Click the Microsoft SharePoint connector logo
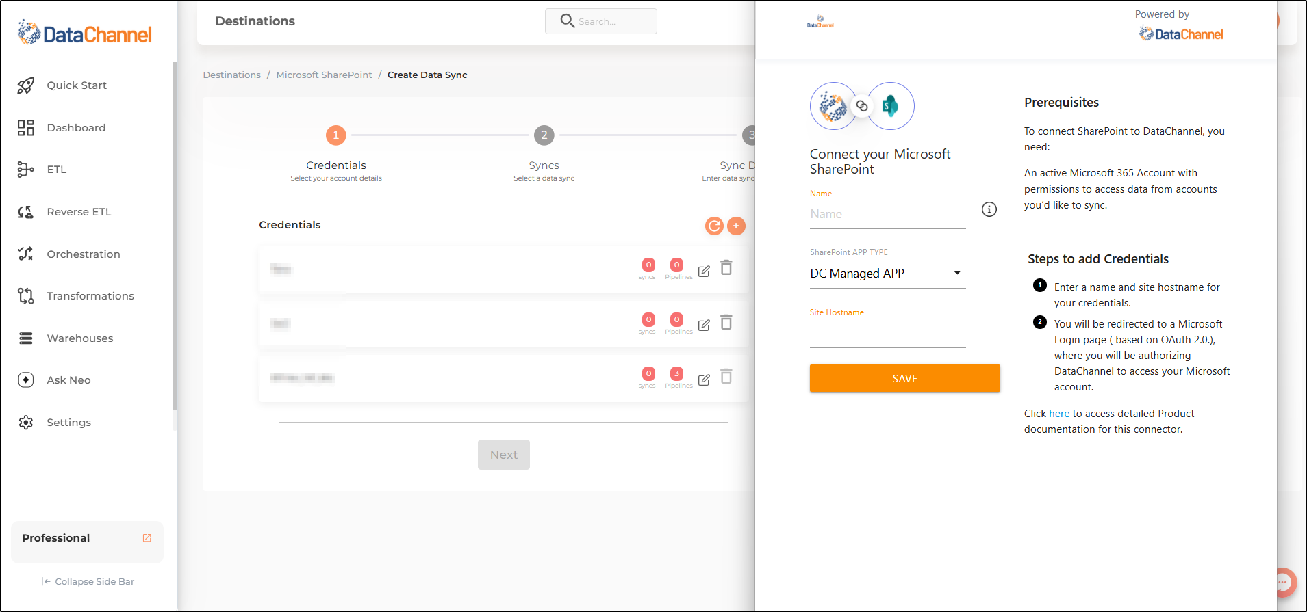The image size is (1307, 612). (891, 106)
